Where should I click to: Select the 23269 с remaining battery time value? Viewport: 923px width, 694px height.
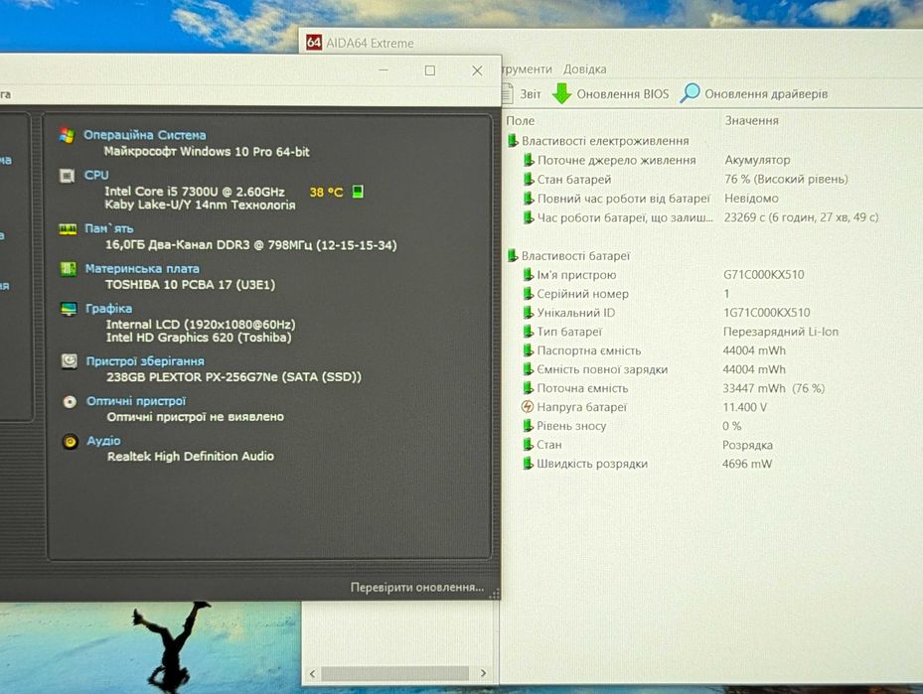point(801,217)
